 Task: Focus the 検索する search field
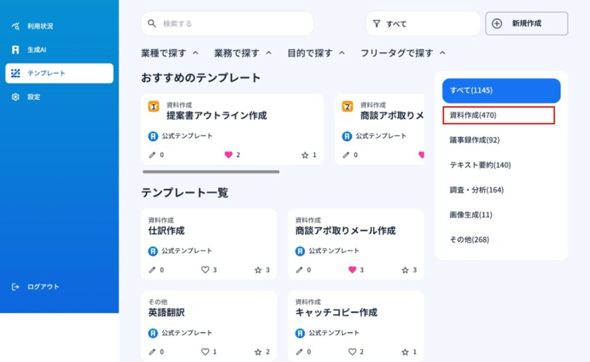227,24
